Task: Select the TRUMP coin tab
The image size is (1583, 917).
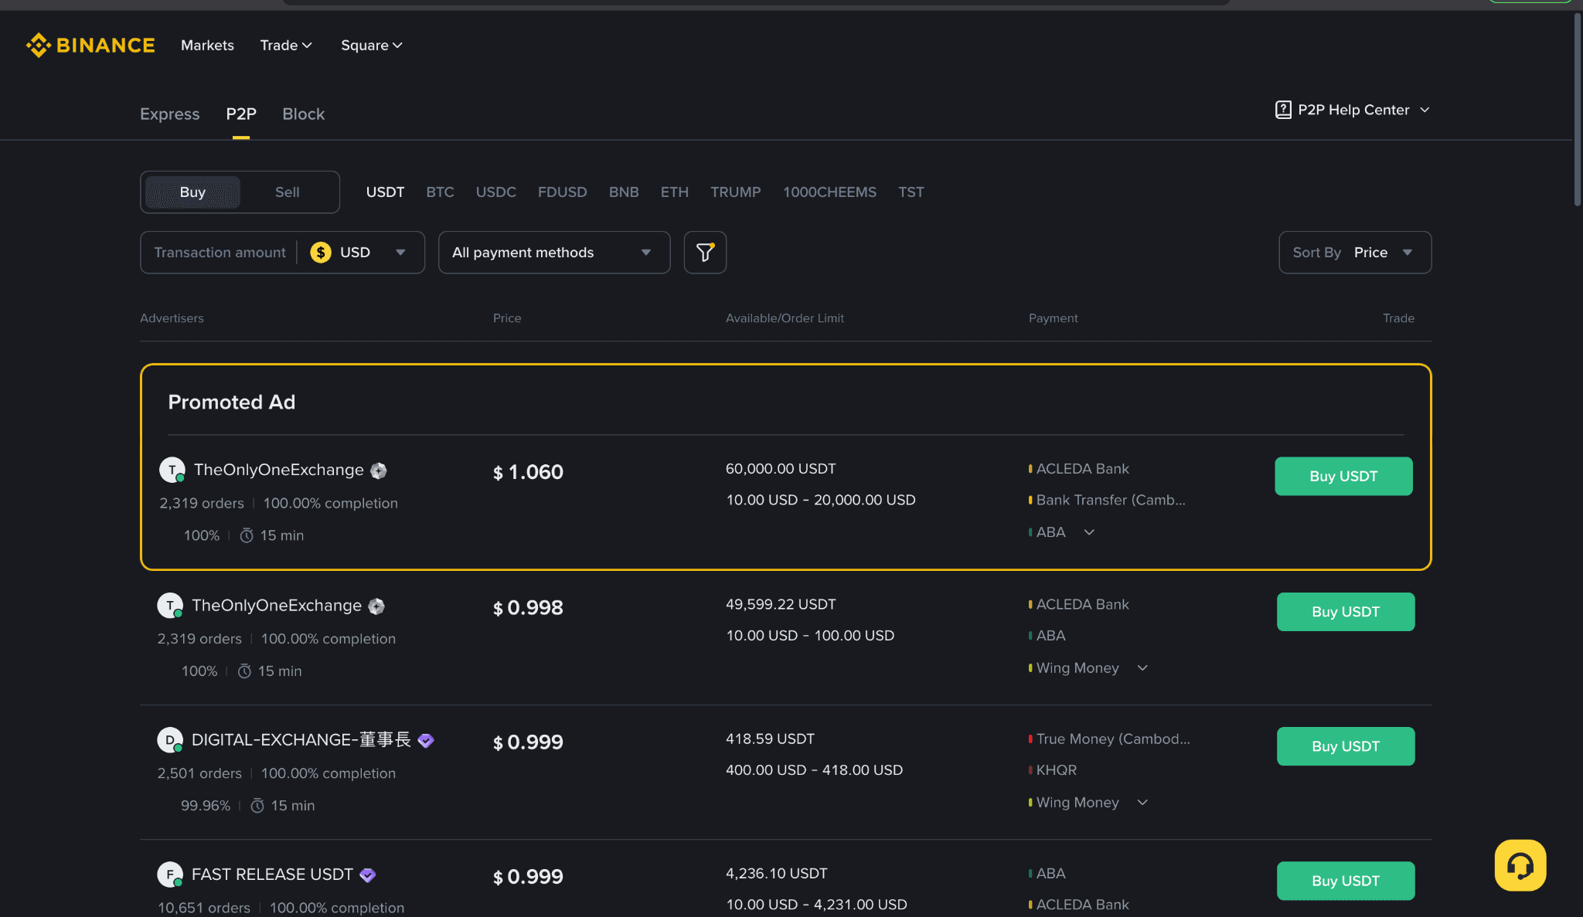Action: [x=736, y=192]
